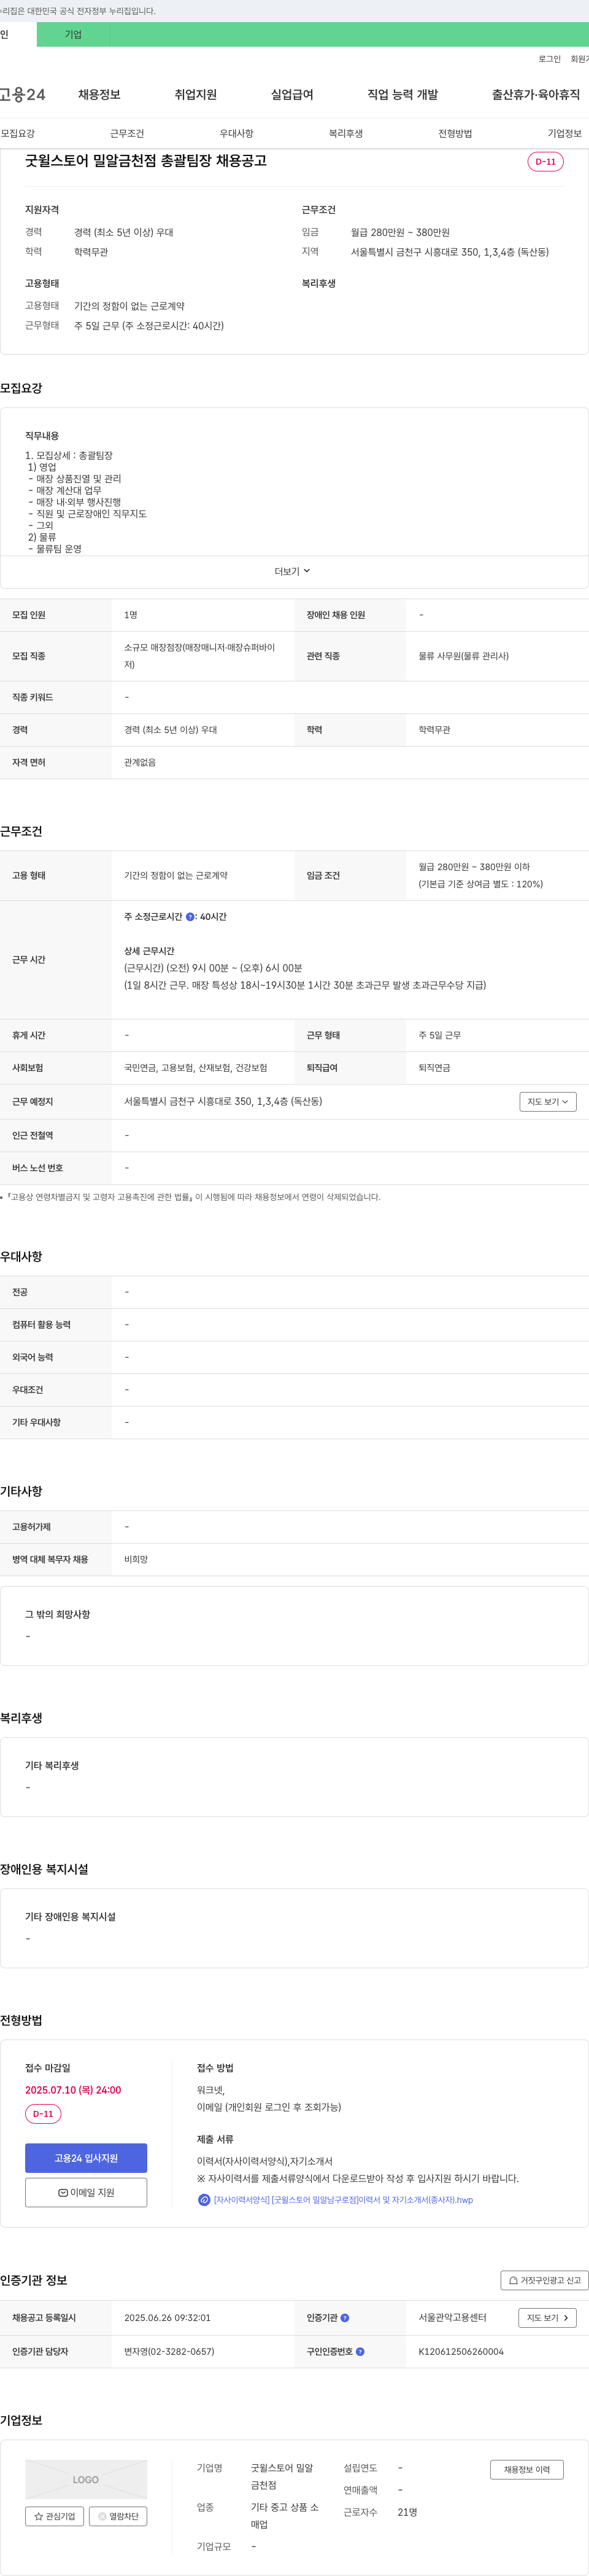This screenshot has height=2576, width=589.
Task: Click the 모집 인원 value 1명
Action: 131,615
